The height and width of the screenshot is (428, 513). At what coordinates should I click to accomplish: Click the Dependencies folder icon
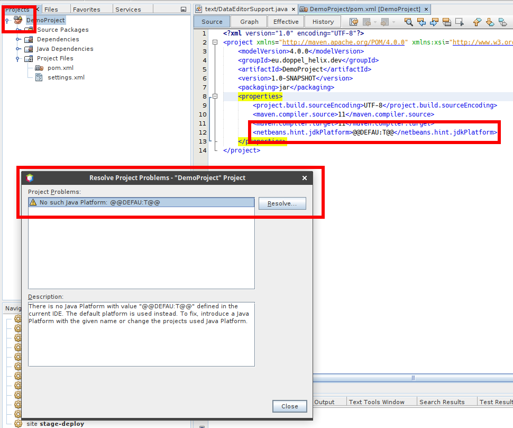(29, 39)
